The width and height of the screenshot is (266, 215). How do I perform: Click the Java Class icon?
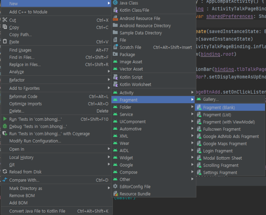click(115, 3)
